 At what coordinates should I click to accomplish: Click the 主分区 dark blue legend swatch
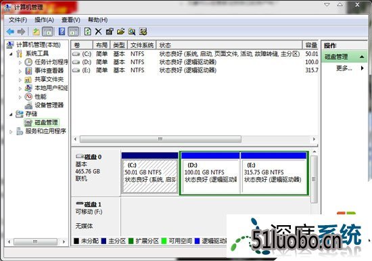click(x=103, y=241)
